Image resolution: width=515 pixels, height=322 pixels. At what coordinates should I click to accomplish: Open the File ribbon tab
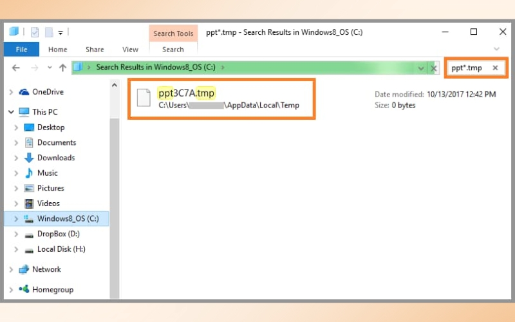coord(21,50)
